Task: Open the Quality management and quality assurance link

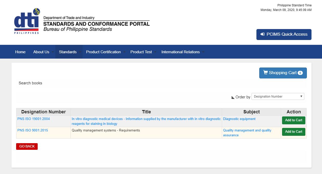Action: tap(247, 133)
